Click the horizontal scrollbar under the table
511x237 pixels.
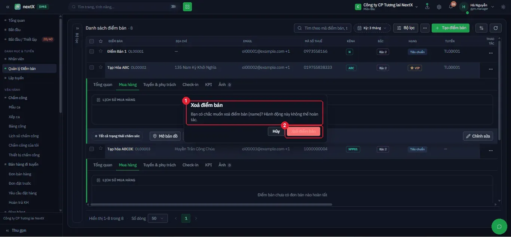(211, 204)
